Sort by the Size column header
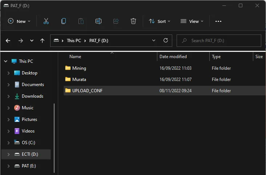This screenshot has width=266, height=175. coord(259,57)
